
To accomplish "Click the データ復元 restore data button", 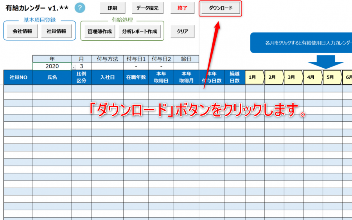I will pyautogui.click(x=147, y=8).
